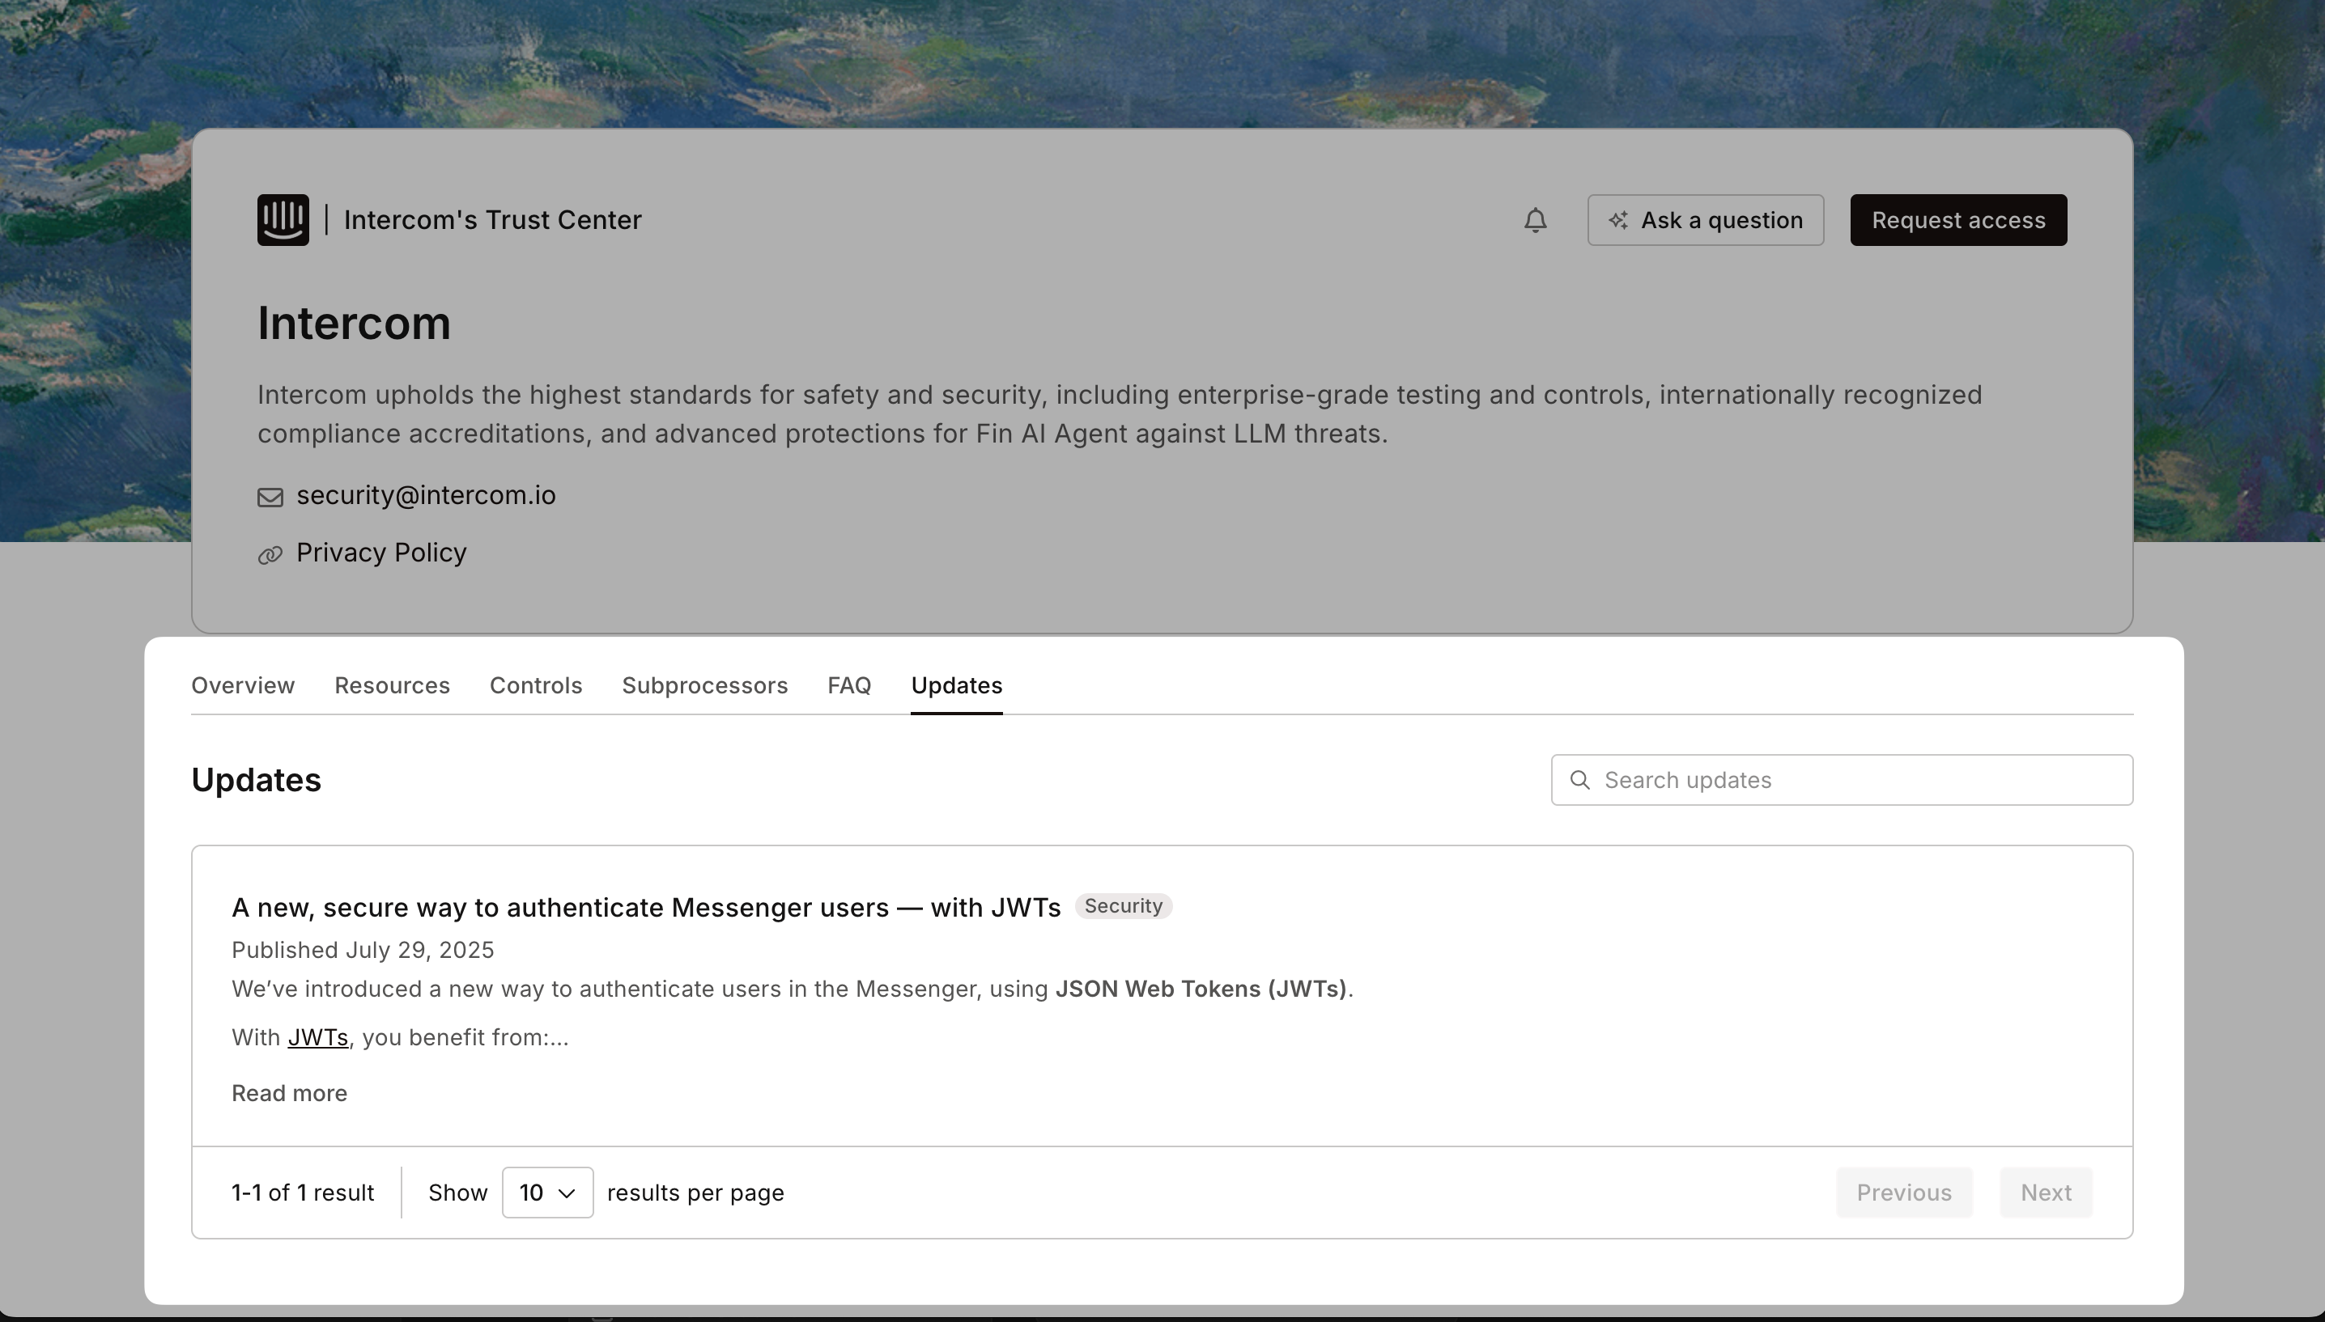Open security@intercom.io email link

coord(426,496)
